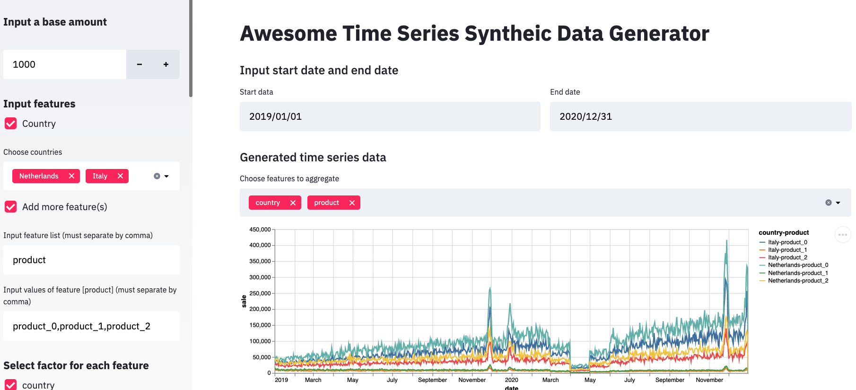Remove the Italy country tag
Image resolution: width=856 pixels, height=390 pixels.
[x=120, y=176]
